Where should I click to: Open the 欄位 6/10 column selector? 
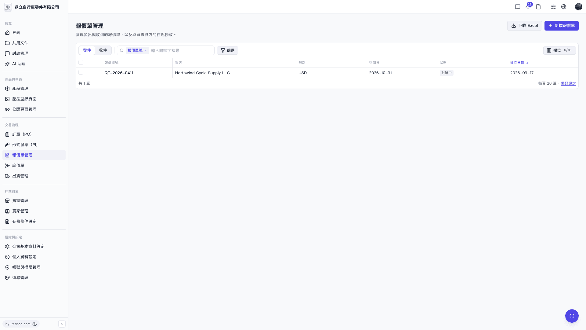(x=559, y=50)
